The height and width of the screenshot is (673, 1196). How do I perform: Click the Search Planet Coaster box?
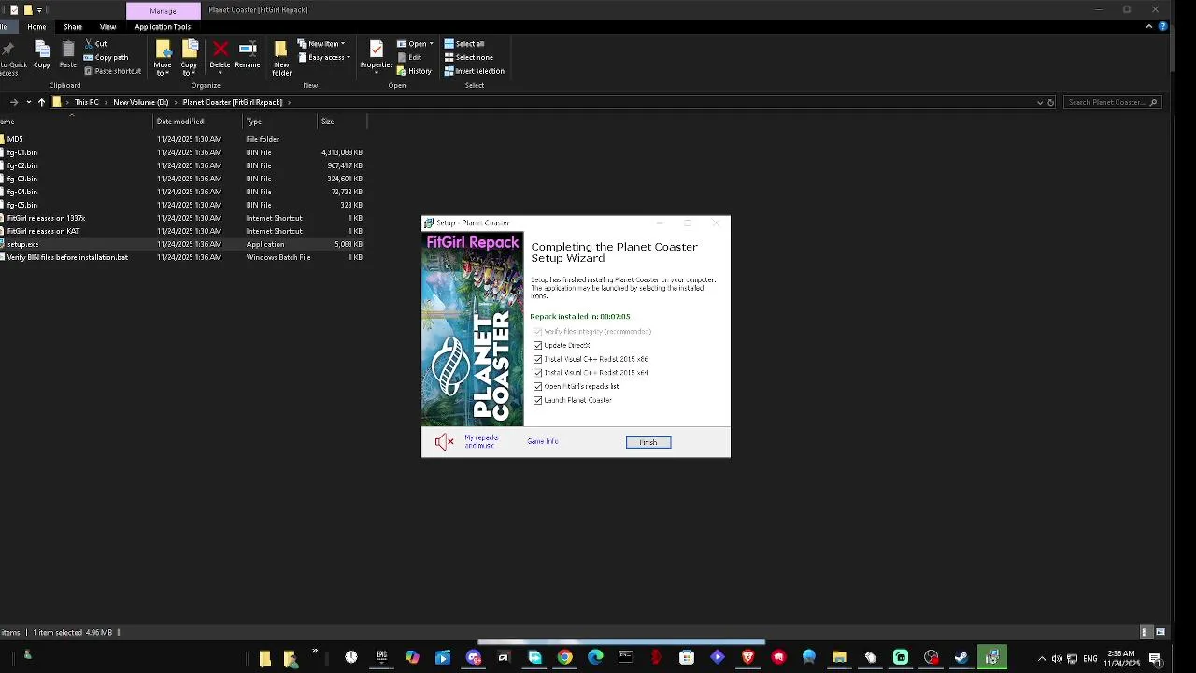pyautogui.click(x=1113, y=102)
